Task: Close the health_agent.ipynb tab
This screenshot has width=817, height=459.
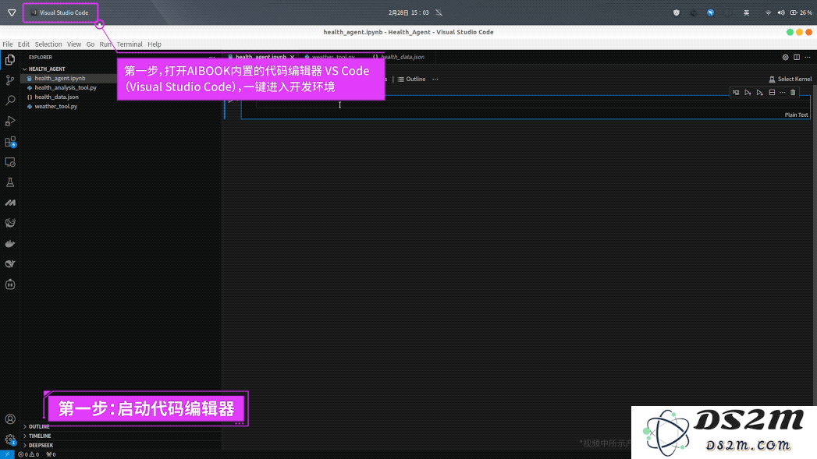Action: [293, 57]
